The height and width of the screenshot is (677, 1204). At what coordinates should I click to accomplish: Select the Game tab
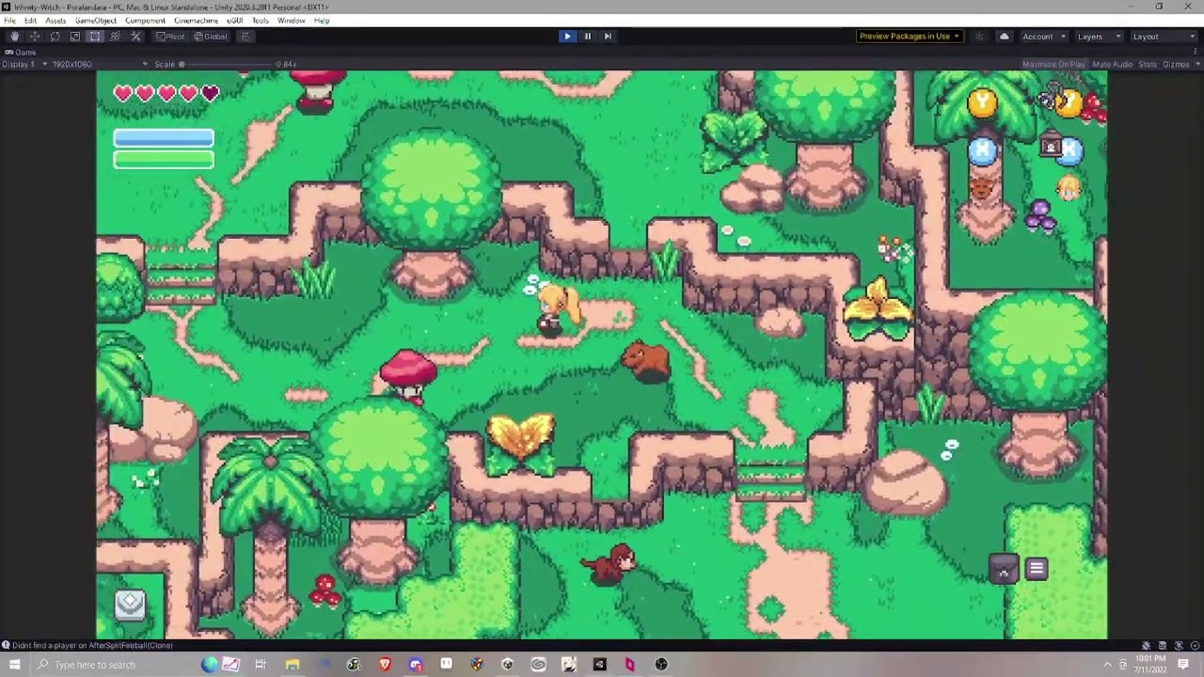(x=21, y=52)
